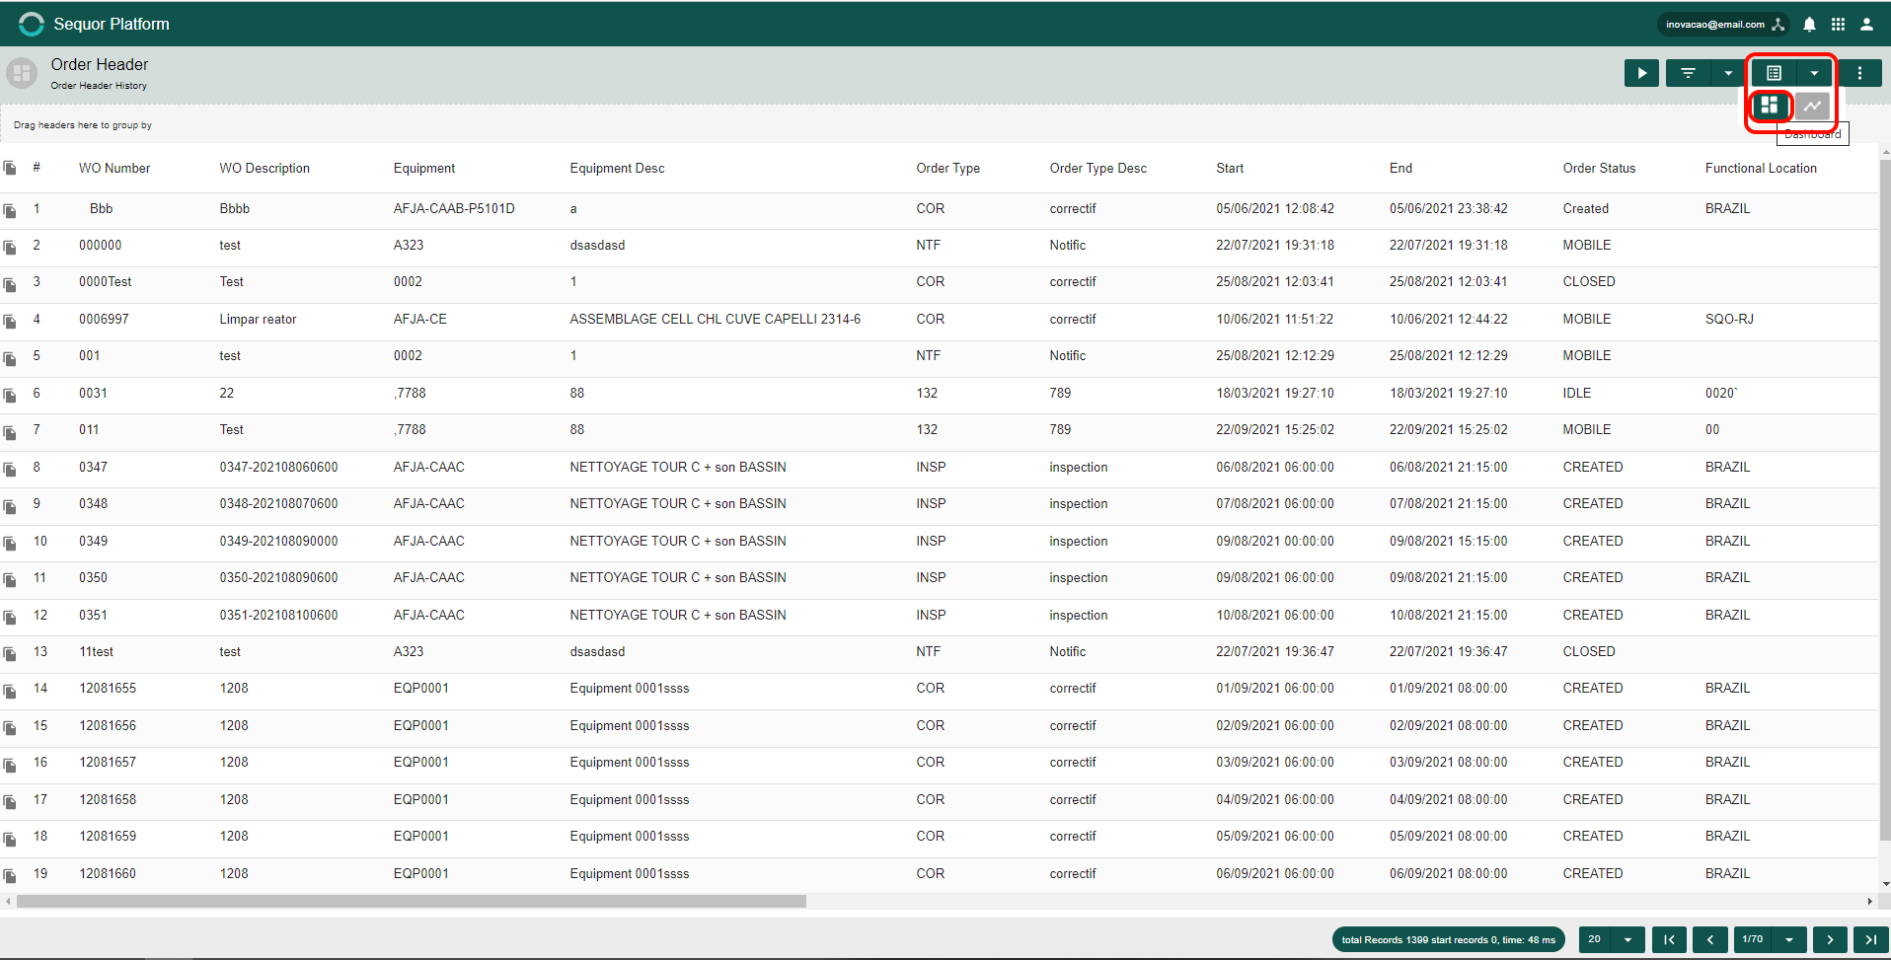This screenshot has height=960, width=1891.
Task: Click the copy icon in the header row
Action: pos(10,169)
